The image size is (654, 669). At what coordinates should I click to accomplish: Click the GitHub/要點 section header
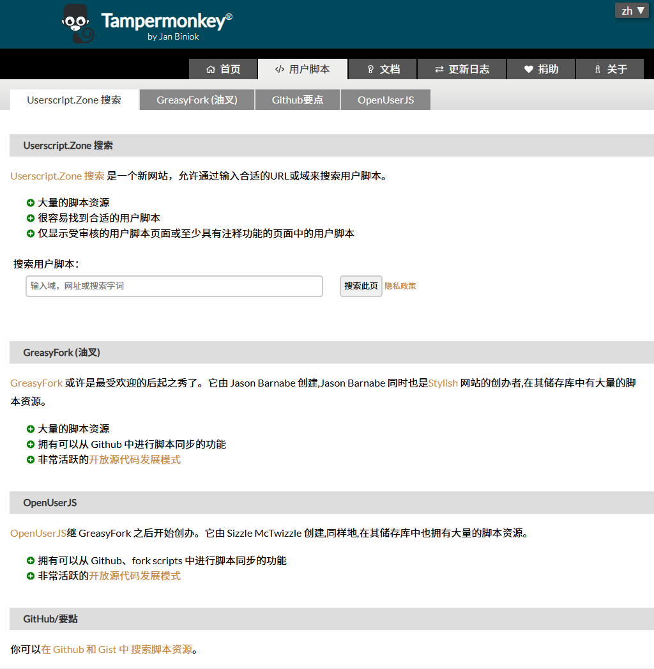331,619
